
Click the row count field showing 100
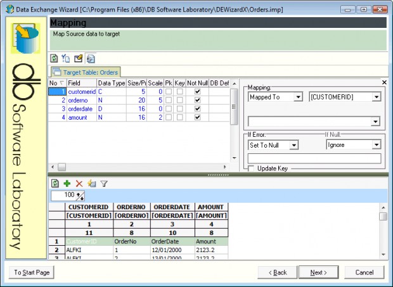tap(63, 196)
